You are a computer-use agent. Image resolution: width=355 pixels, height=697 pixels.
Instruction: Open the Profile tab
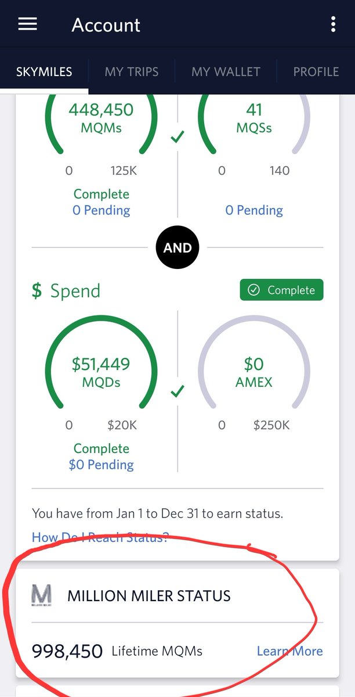[316, 72]
